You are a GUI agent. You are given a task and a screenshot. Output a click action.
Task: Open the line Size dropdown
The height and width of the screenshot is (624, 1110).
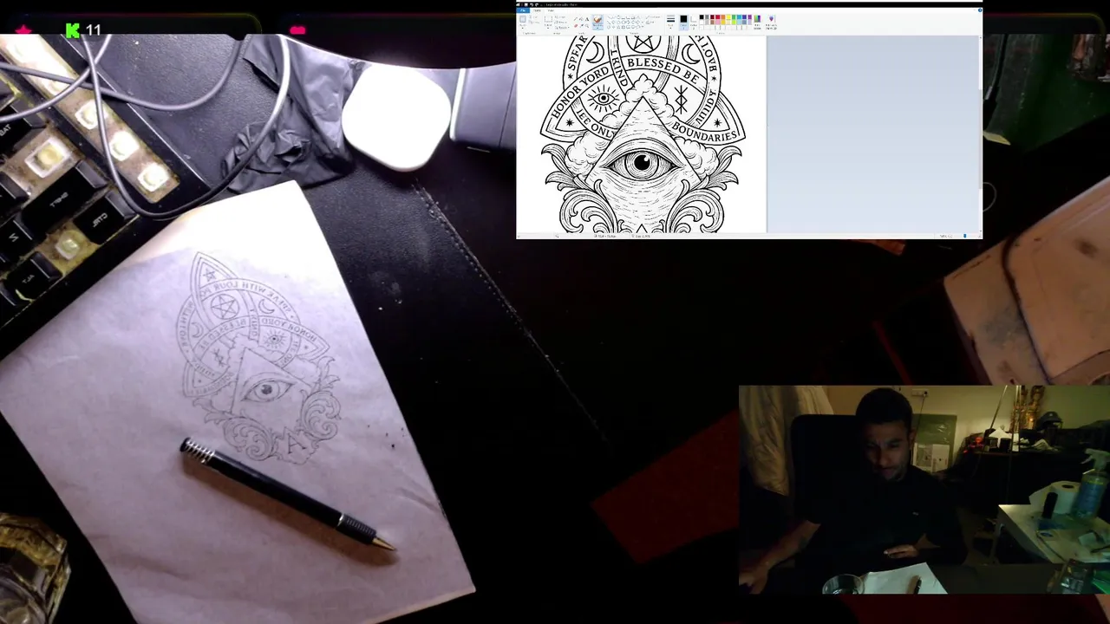[x=670, y=23]
